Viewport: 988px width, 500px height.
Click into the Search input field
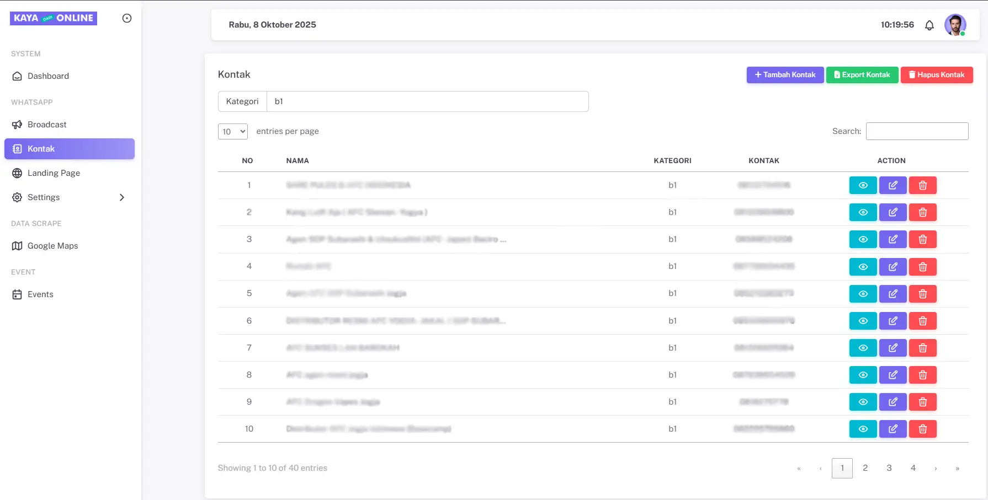917,131
